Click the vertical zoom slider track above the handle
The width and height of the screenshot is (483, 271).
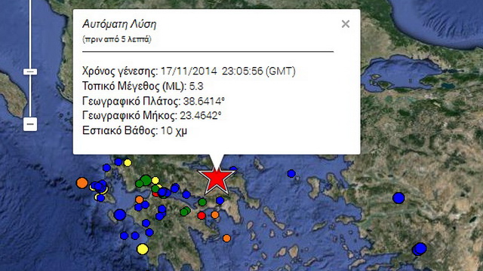[30, 34]
